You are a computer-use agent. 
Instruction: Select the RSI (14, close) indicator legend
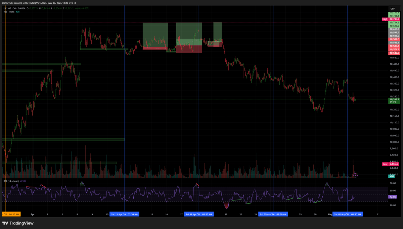click(x=11, y=181)
